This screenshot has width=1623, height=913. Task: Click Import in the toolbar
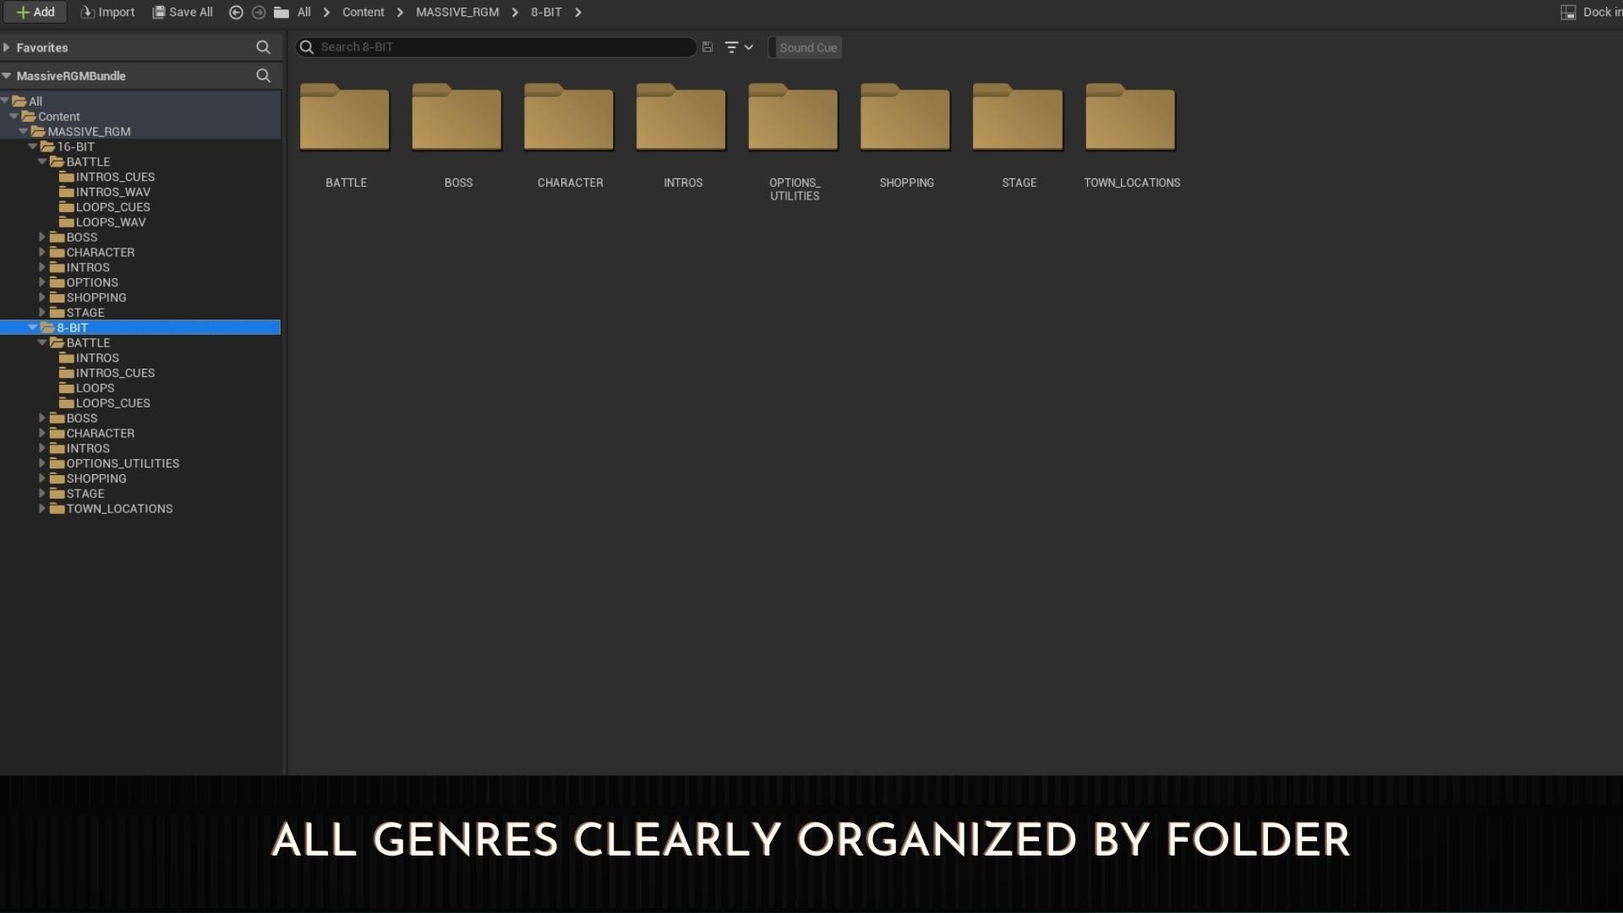[107, 12]
